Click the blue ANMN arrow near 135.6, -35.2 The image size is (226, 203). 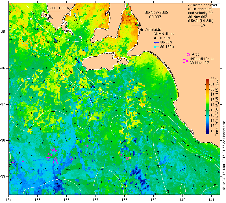pyautogui.click(x=55, y=40)
